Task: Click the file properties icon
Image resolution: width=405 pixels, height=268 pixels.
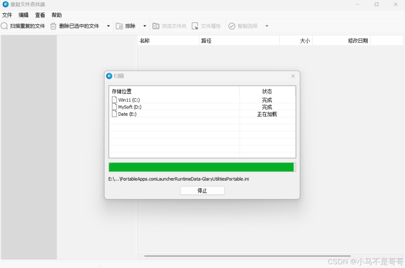Action: point(195,26)
